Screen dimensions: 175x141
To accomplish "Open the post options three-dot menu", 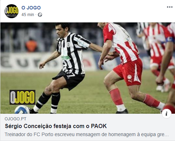I will click(170, 7).
